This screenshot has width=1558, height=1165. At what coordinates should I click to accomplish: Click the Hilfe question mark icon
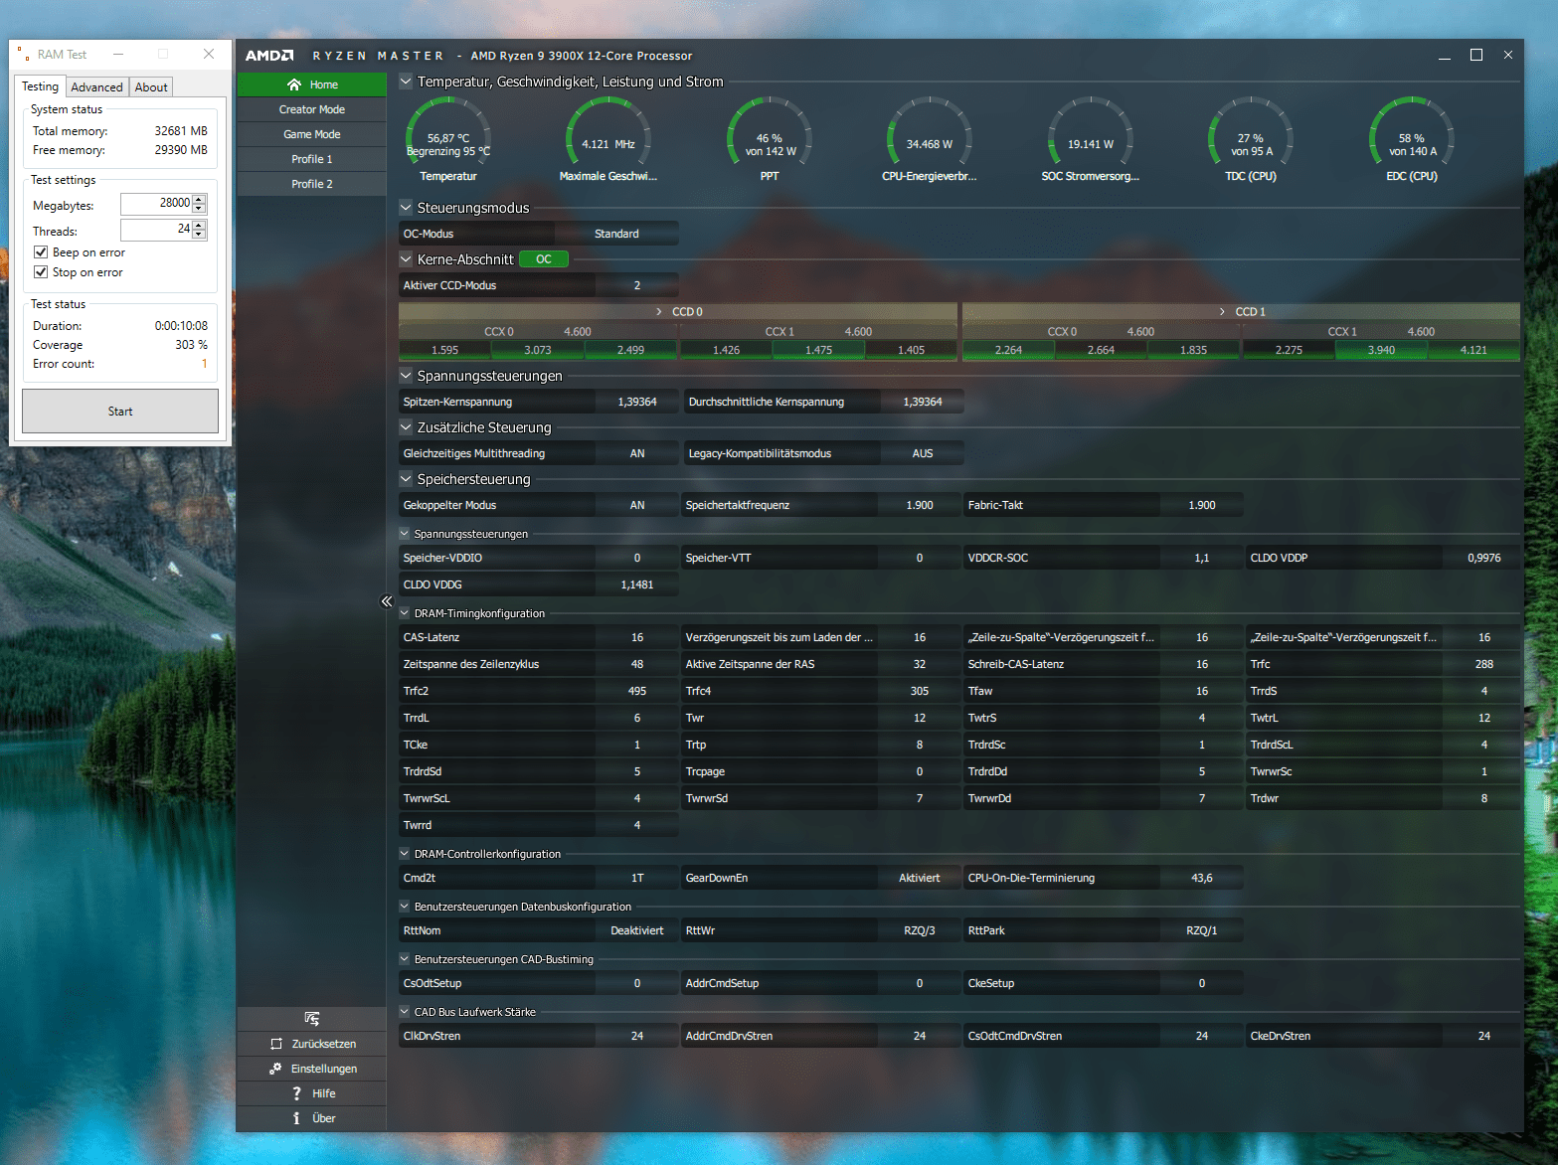click(296, 1093)
